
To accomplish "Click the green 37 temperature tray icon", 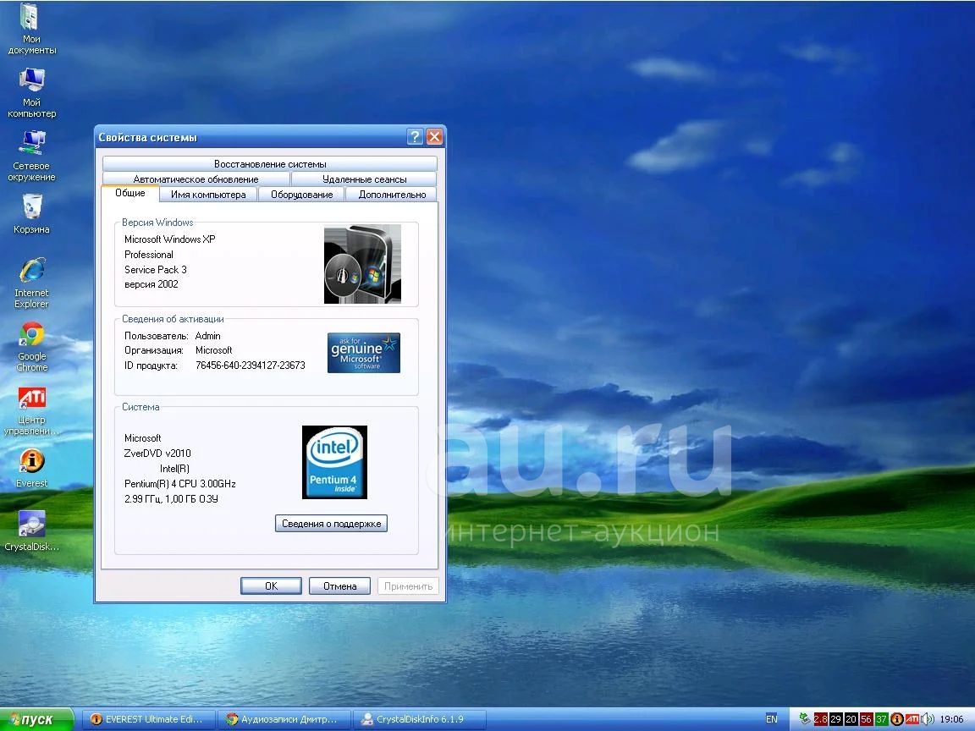I will pyautogui.click(x=881, y=719).
